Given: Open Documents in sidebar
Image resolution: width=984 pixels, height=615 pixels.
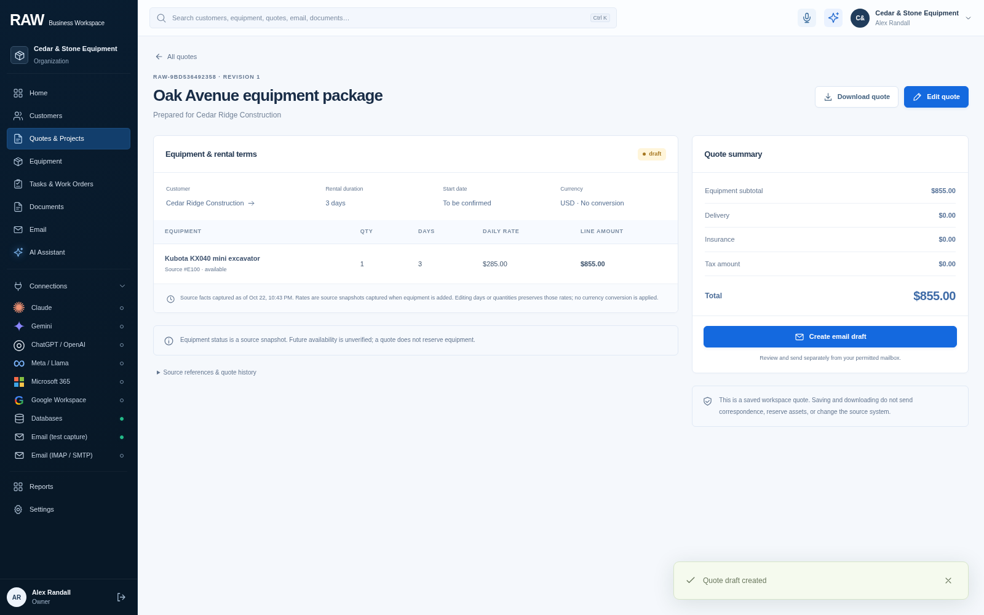Looking at the screenshot, I should (69, 207).
